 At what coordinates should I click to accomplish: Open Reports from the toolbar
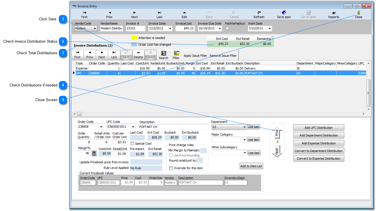coord(334,14)
